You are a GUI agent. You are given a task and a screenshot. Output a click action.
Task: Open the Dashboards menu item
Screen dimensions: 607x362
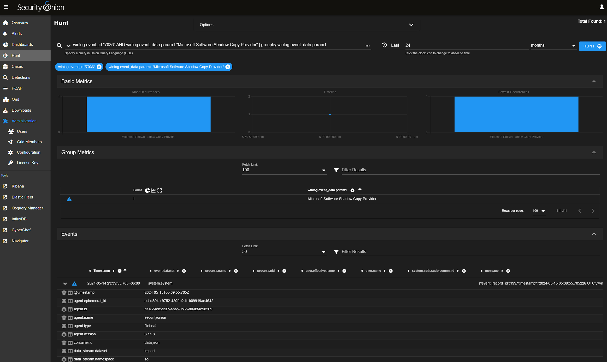[22, 45]
